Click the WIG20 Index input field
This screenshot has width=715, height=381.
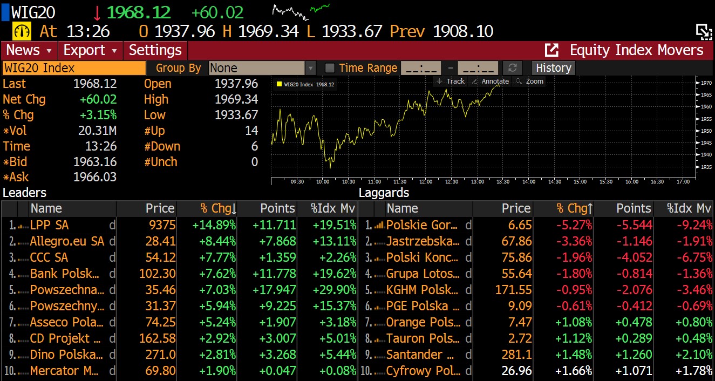(74, 68)
